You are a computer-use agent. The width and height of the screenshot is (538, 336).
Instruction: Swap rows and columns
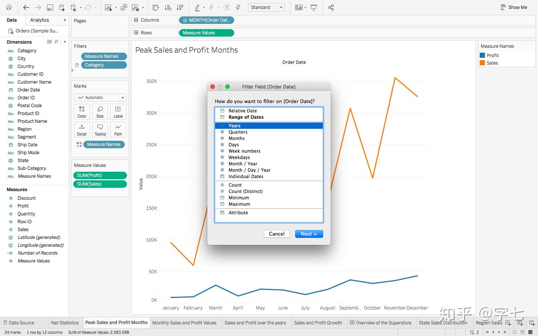(x=156, y=7)
